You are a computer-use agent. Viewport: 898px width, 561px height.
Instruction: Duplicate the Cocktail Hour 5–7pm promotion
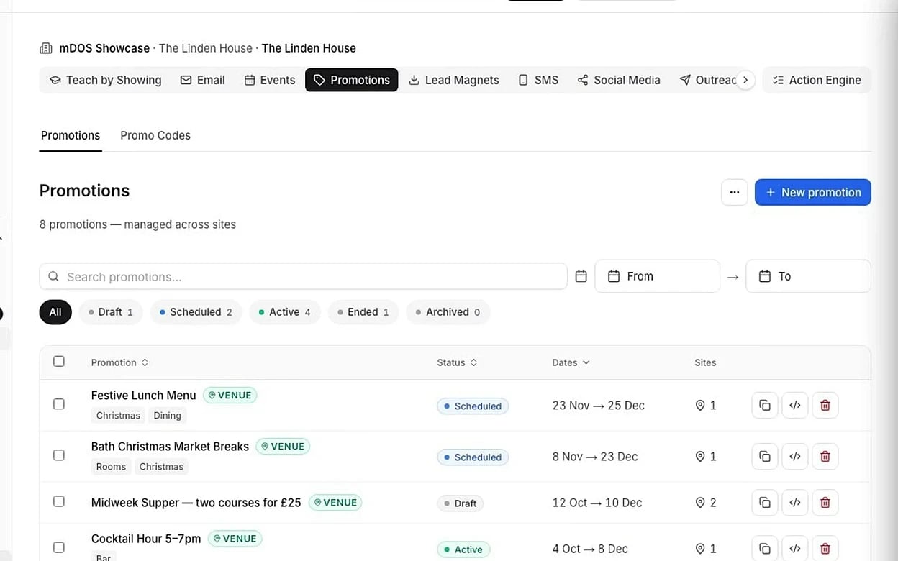tap(765, 549)
